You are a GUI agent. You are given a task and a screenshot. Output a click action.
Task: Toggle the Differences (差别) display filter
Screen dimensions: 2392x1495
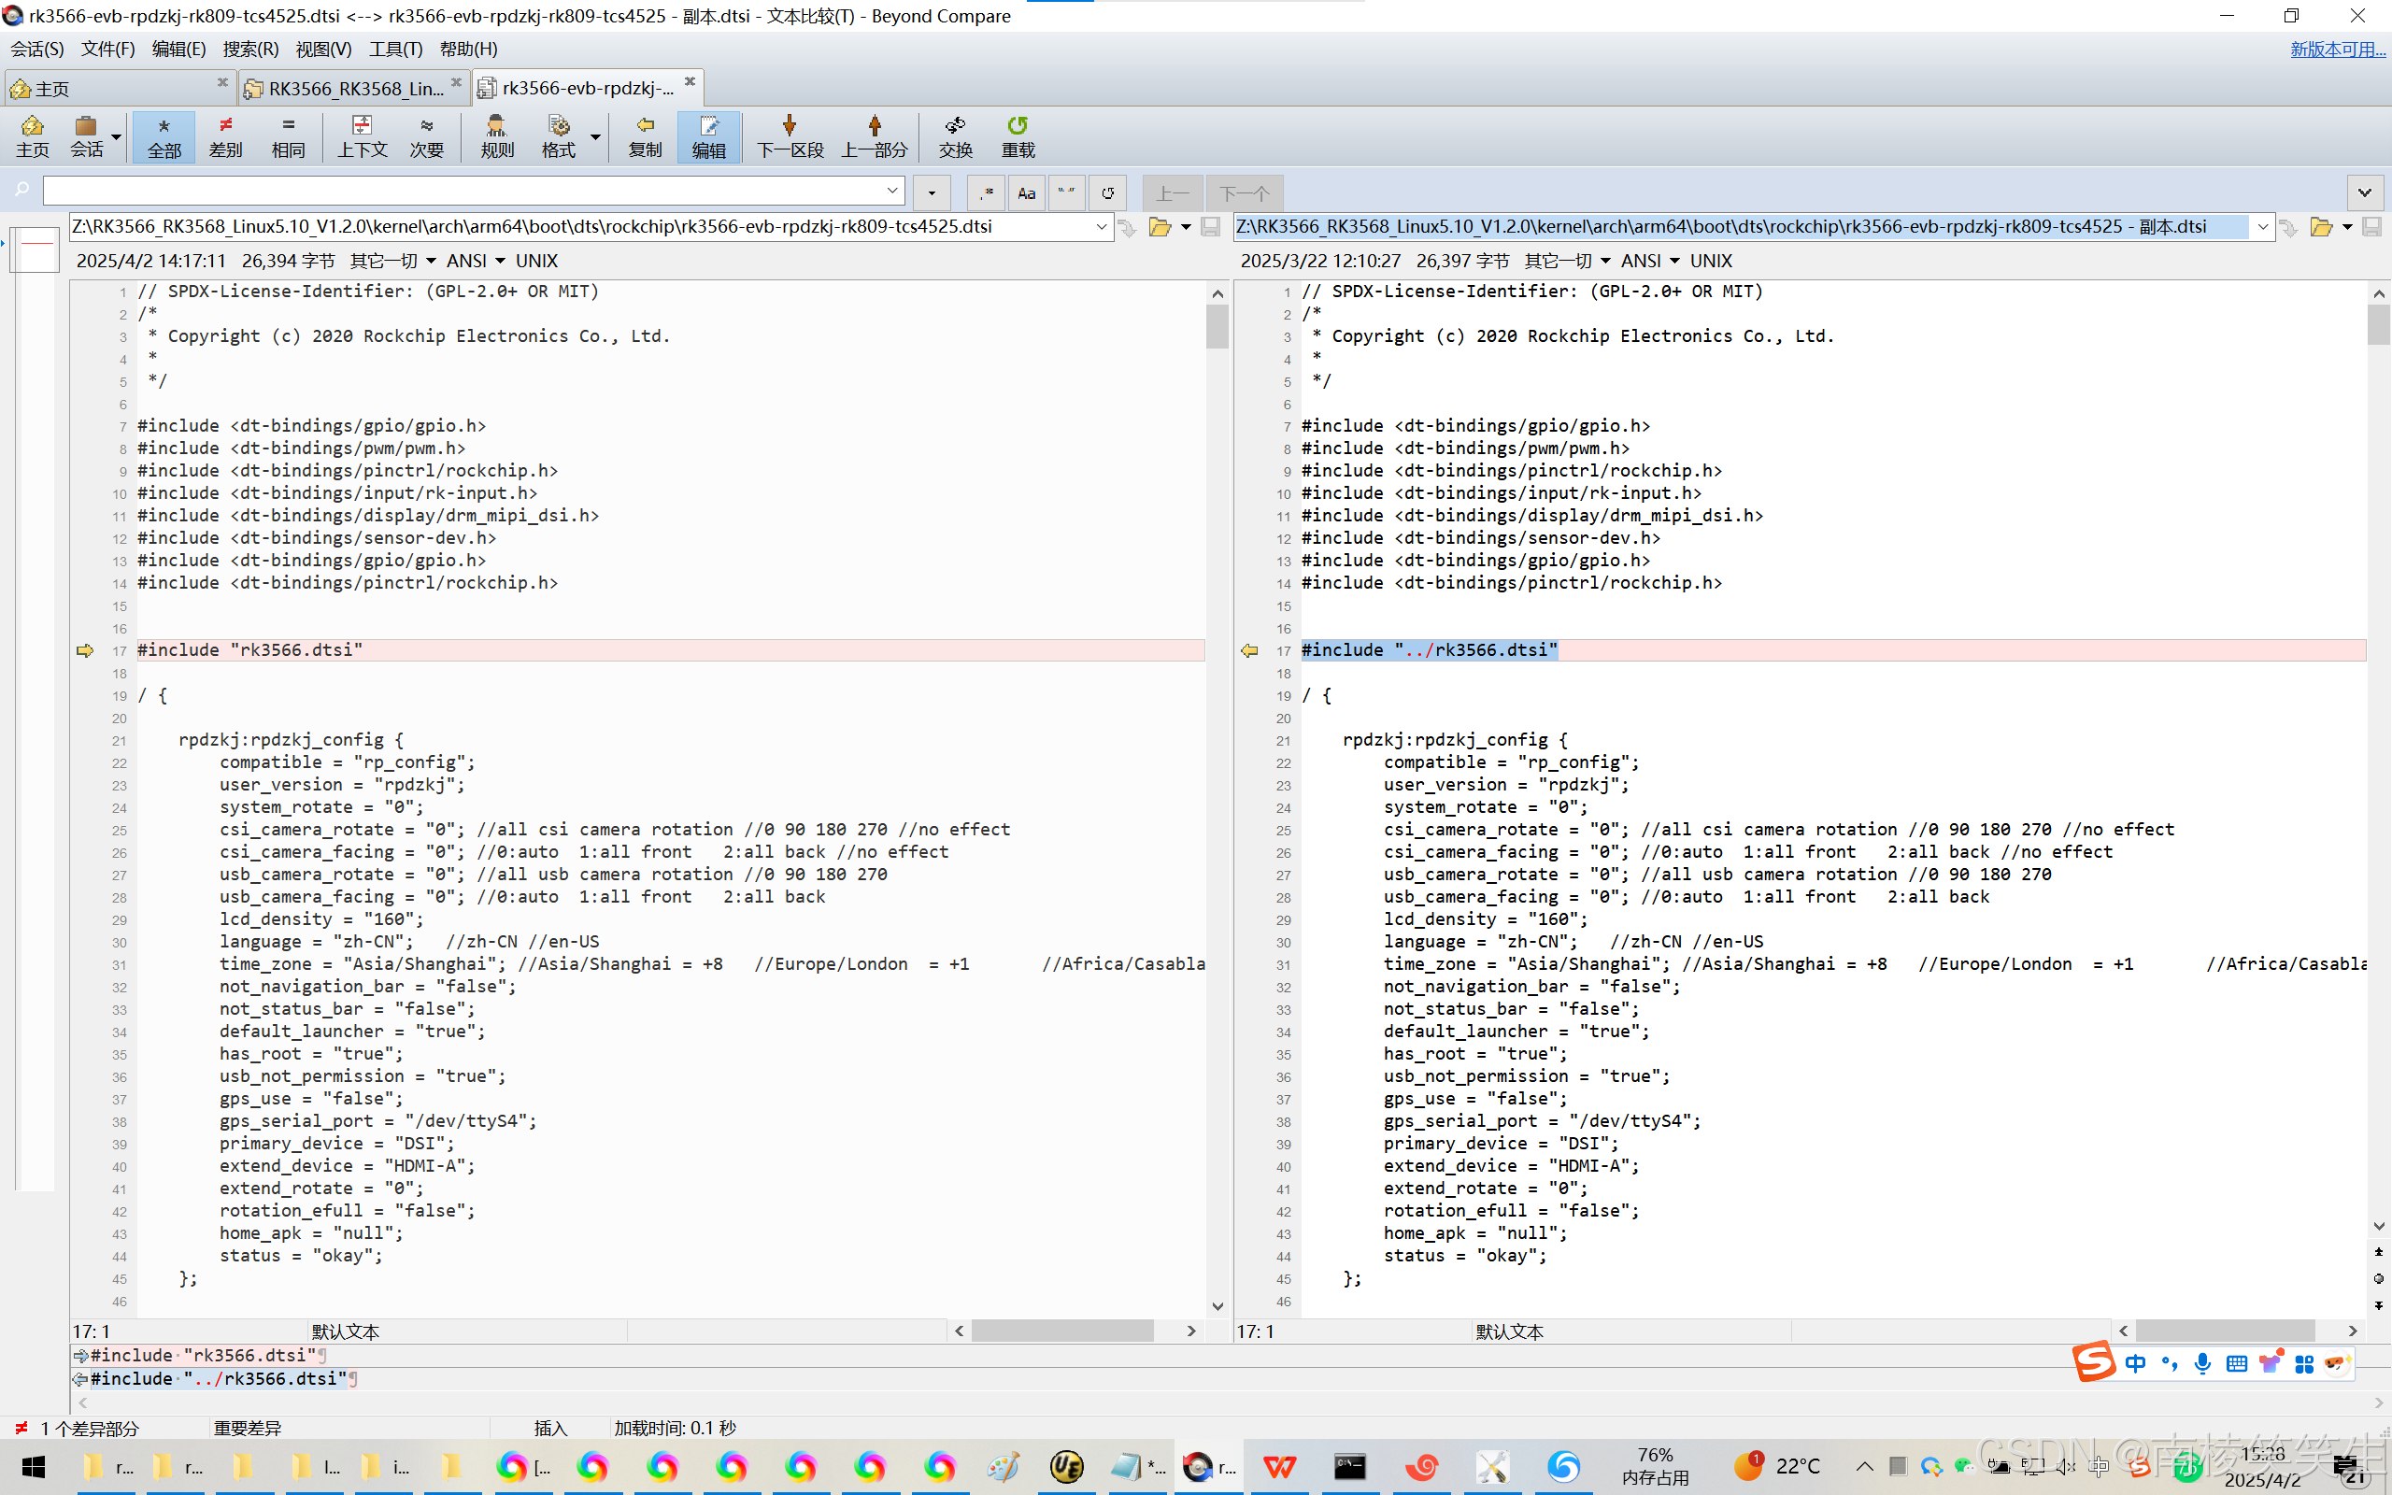(x=225, y=135)
